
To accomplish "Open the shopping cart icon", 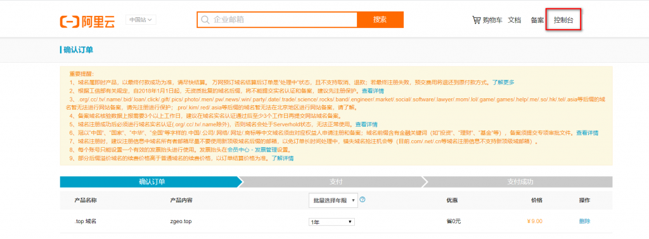I will click(477, 20).
